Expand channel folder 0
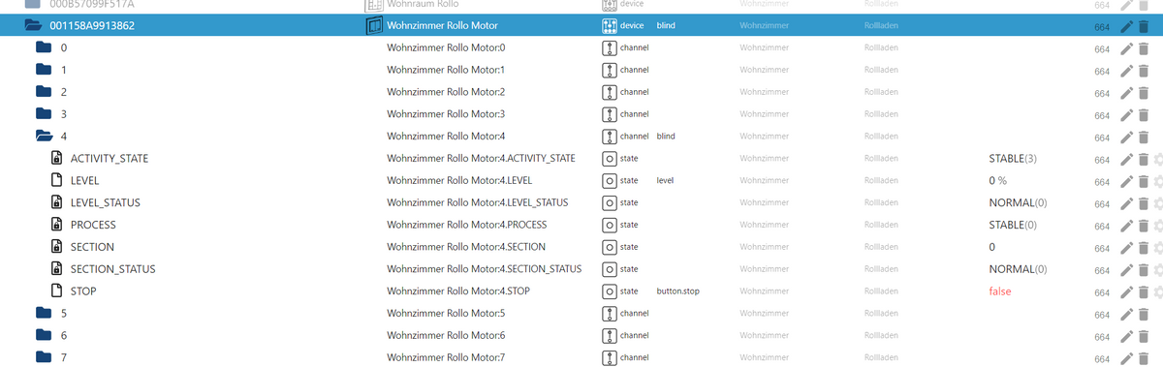The image size is (1163, 367). (43, 47)
